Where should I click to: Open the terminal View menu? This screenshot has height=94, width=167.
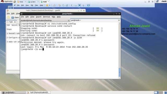[x=32, y=17]
